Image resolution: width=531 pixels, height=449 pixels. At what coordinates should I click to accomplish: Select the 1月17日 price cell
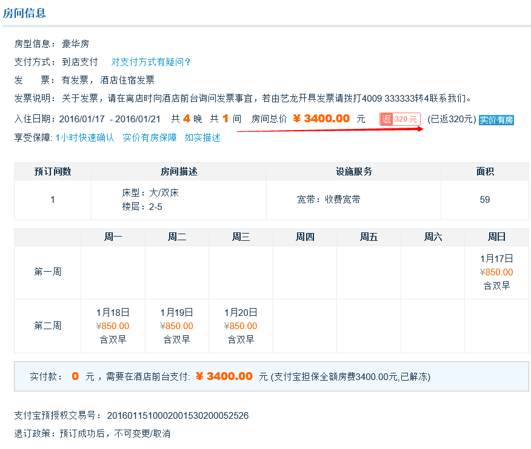click(496, 272)
